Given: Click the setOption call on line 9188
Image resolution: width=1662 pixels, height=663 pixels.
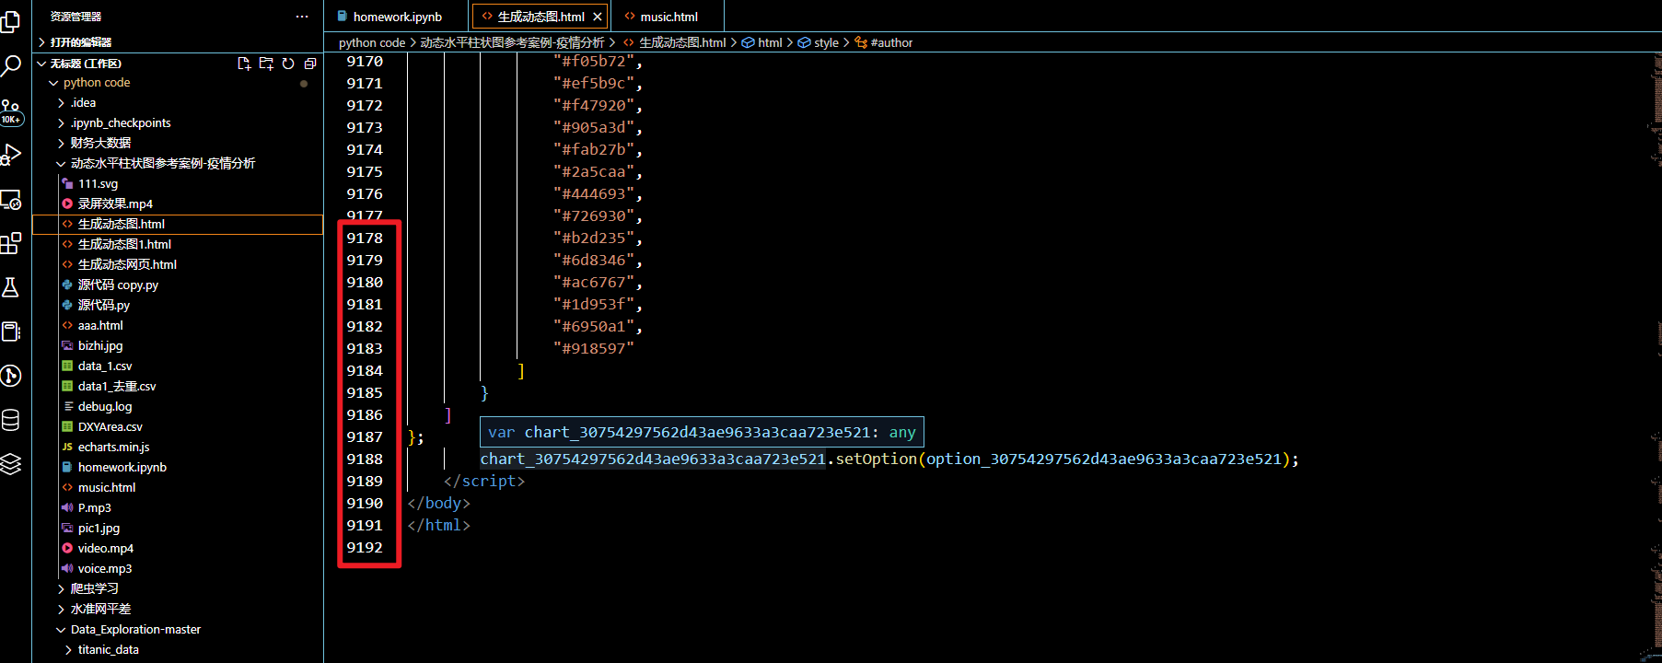Looking at the screenshot, I should pos(877,459).
